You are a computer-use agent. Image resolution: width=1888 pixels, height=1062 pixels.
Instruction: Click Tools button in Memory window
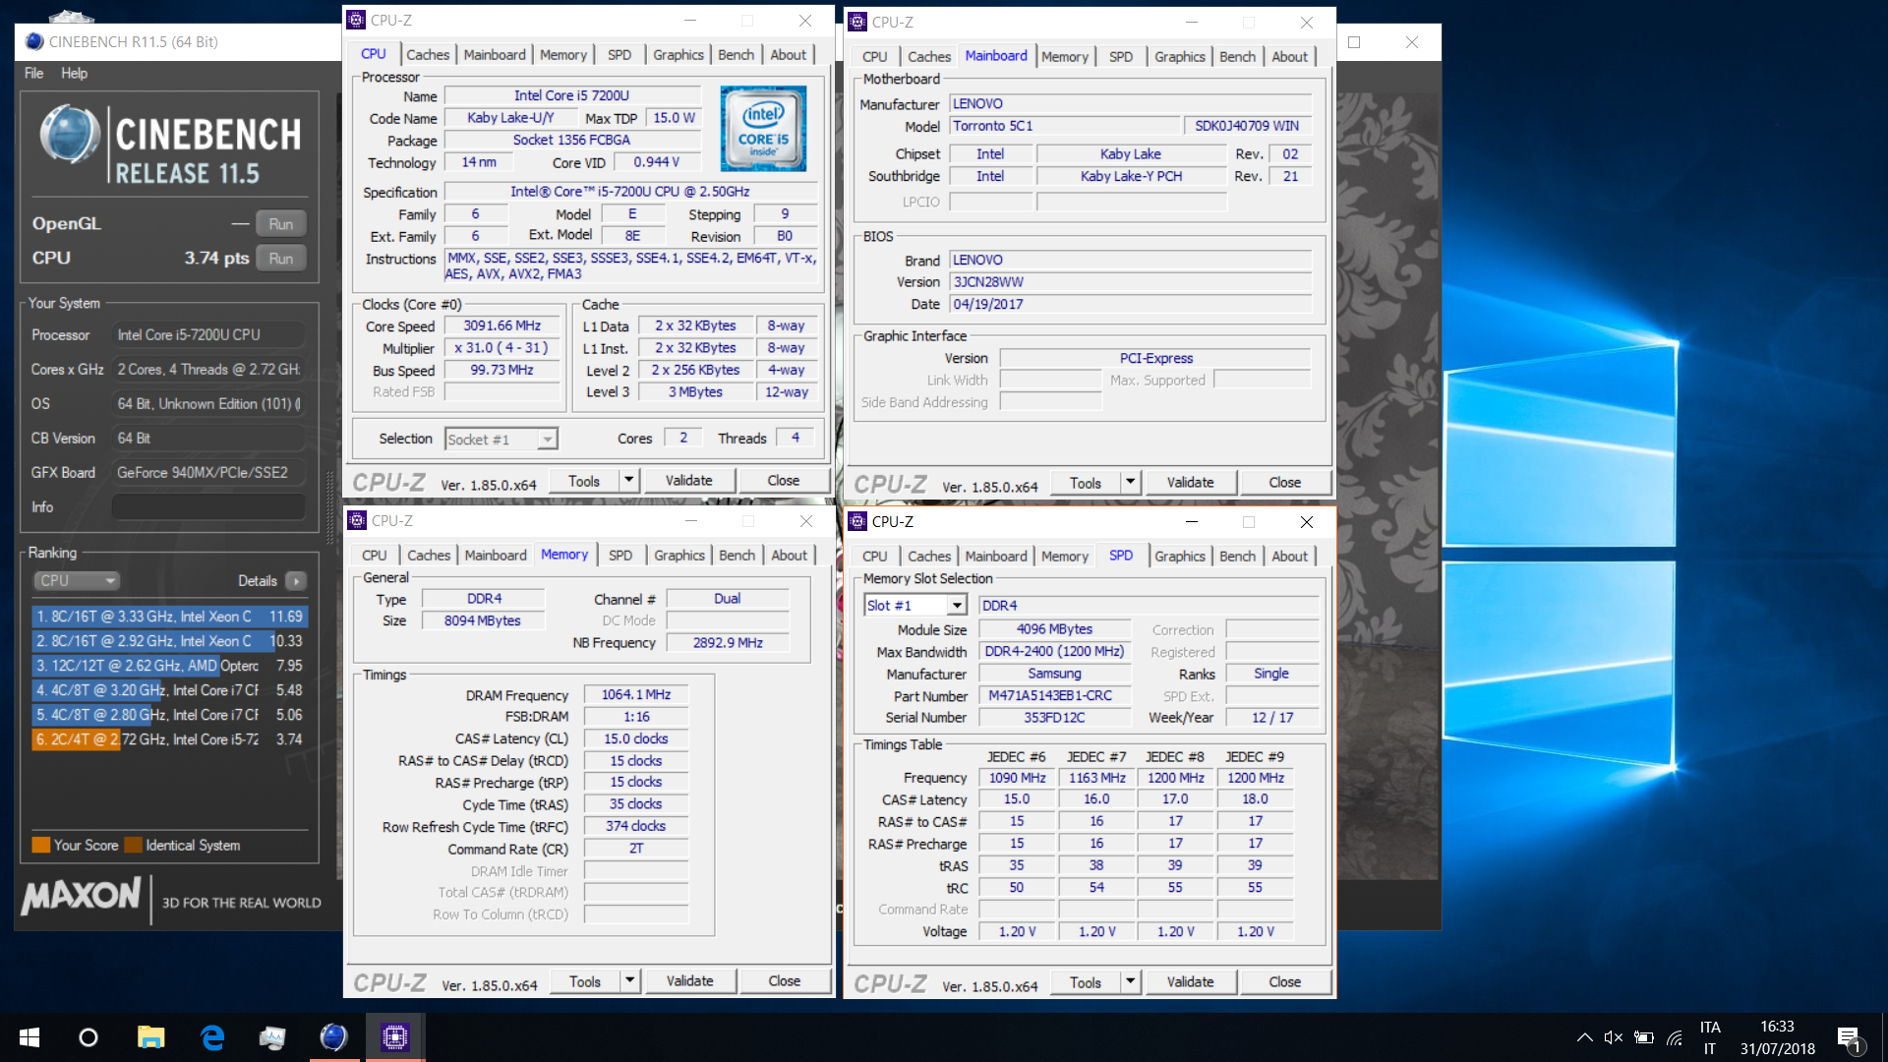coord(584,981)
